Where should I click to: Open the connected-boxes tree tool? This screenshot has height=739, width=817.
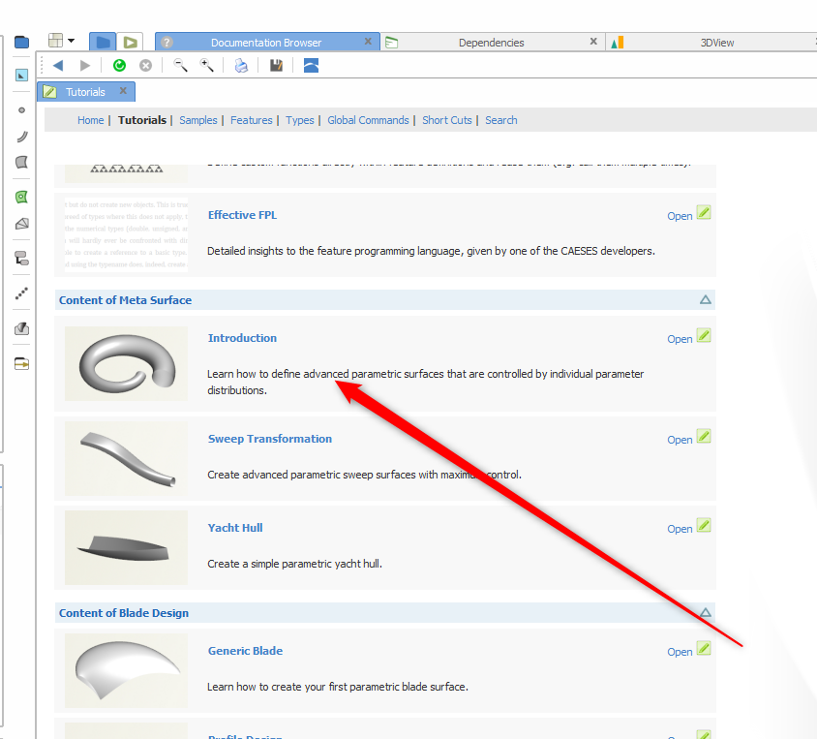(x=21, y=259)
